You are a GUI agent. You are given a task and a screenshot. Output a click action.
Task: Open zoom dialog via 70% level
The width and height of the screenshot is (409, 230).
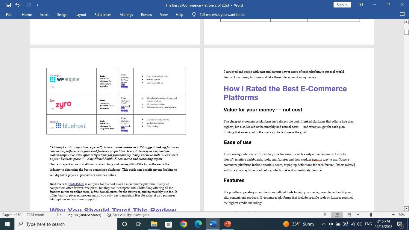(x=402, y=215)
